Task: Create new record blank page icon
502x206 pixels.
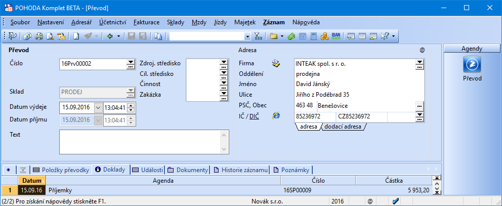Action: 76,36
